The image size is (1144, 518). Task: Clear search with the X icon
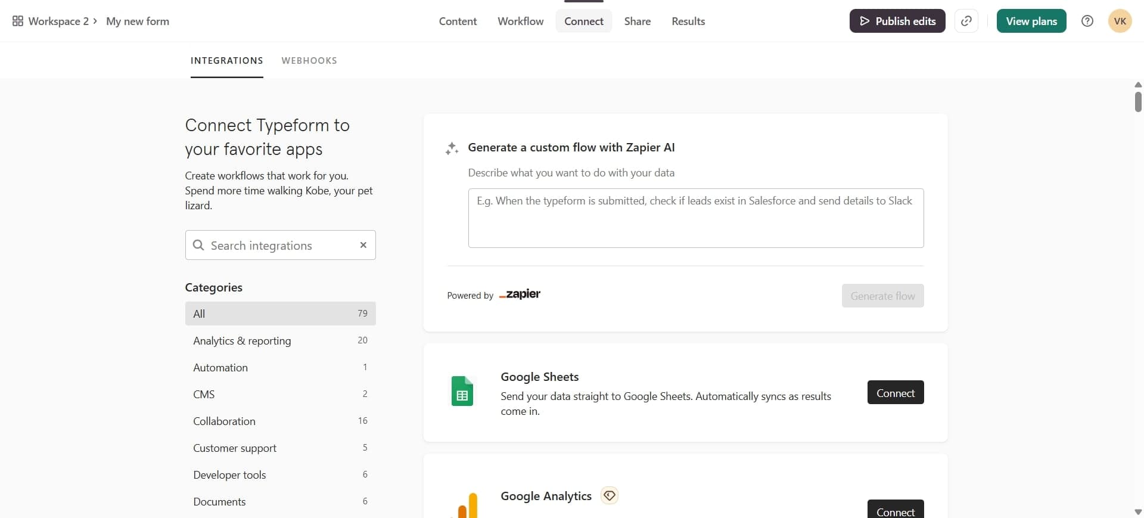coord(363,245)
